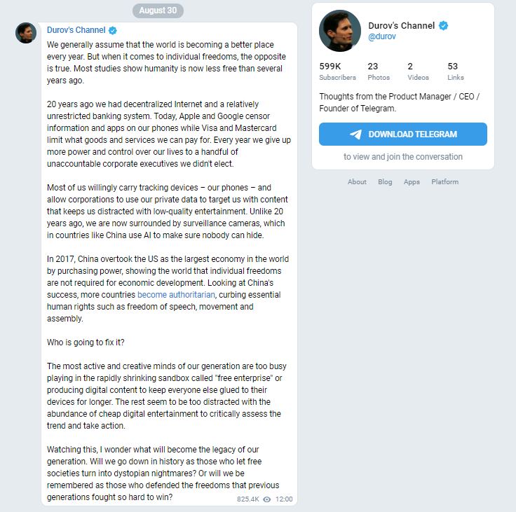Open the small author avatar beside the post

pyautogui.click(x=26, y=33)
